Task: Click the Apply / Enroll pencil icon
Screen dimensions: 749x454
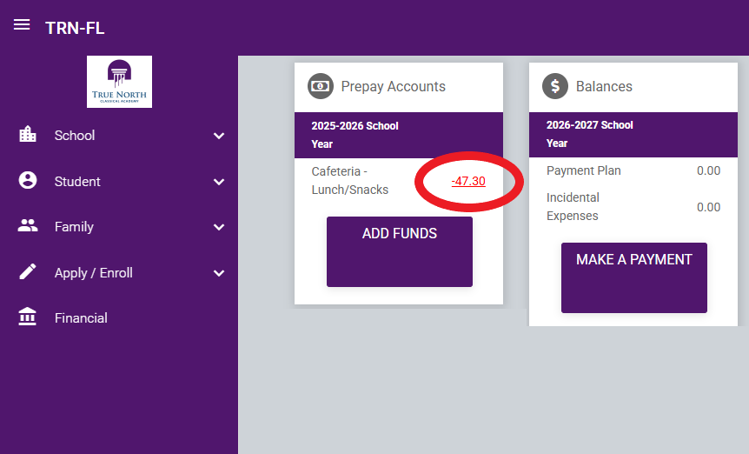Action: [x=28, y=271]
